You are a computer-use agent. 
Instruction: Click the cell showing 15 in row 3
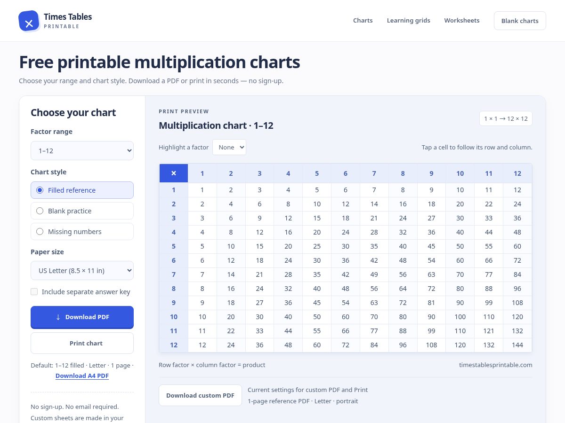click(317, 218)
